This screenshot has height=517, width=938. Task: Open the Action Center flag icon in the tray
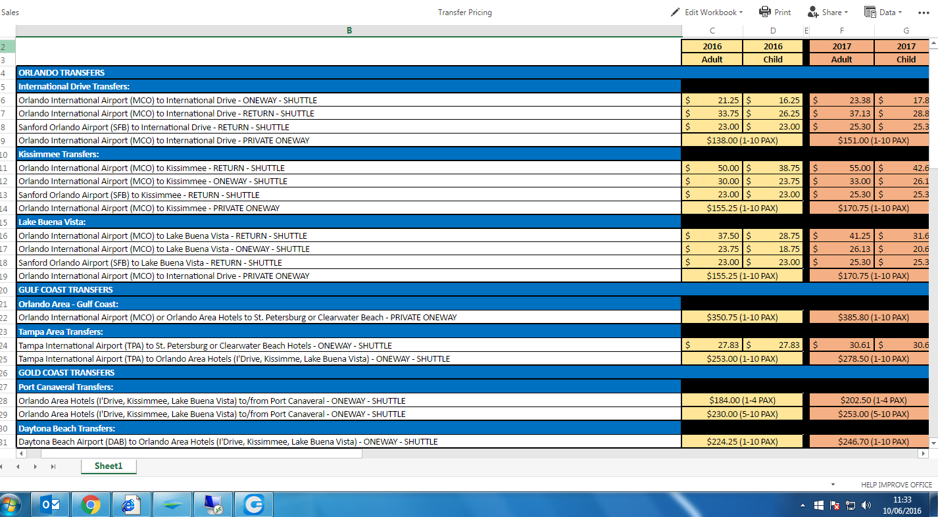[x=835, y=505]
